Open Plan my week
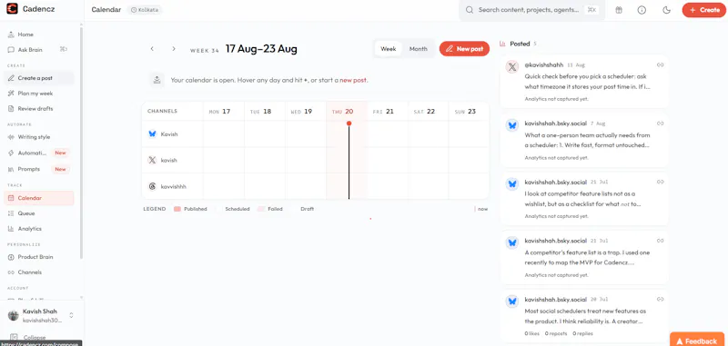Screen dimensions: 728x346 [38, 94]
